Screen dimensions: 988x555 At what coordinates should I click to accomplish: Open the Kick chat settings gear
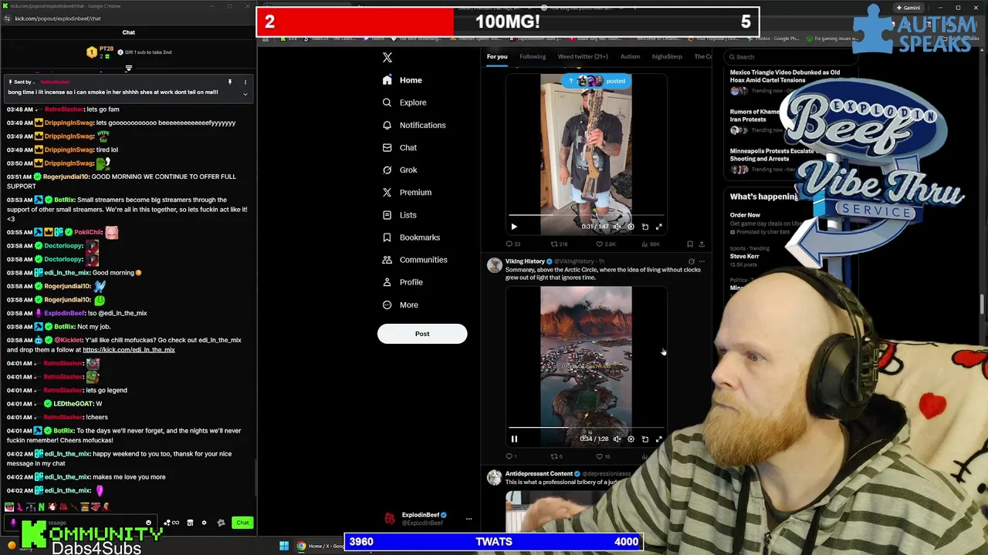pos(204,523)
